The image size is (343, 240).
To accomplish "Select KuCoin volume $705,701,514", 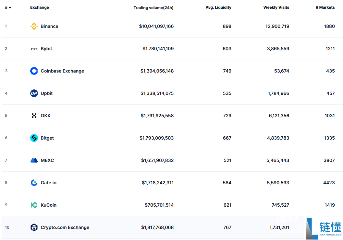I will tap(159, 205).
